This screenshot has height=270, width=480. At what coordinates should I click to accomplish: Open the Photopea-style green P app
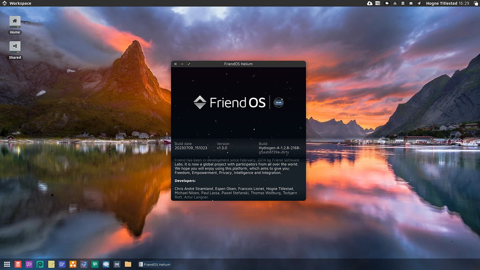tap(40, 264)
